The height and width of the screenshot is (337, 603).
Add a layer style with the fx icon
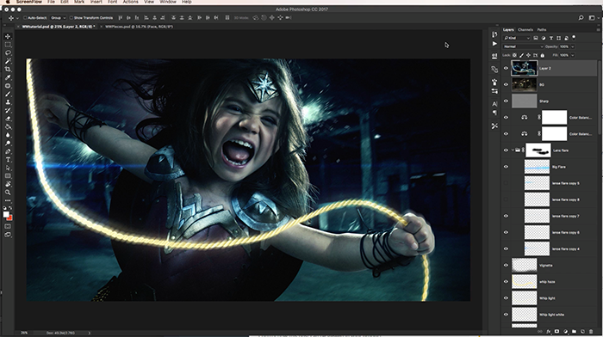click(x=549, y=331)
